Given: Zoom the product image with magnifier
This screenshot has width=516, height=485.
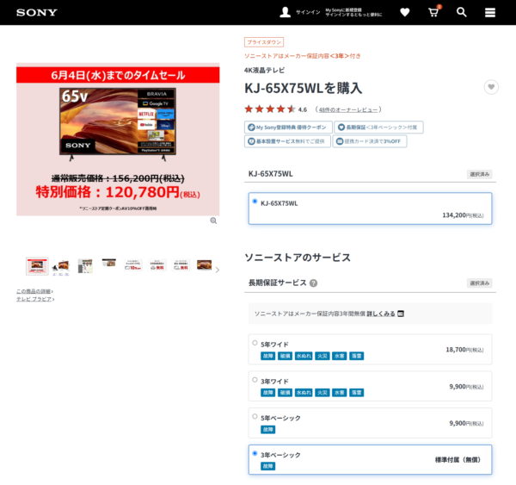Looking at the screenshot, I should (213, 221).
